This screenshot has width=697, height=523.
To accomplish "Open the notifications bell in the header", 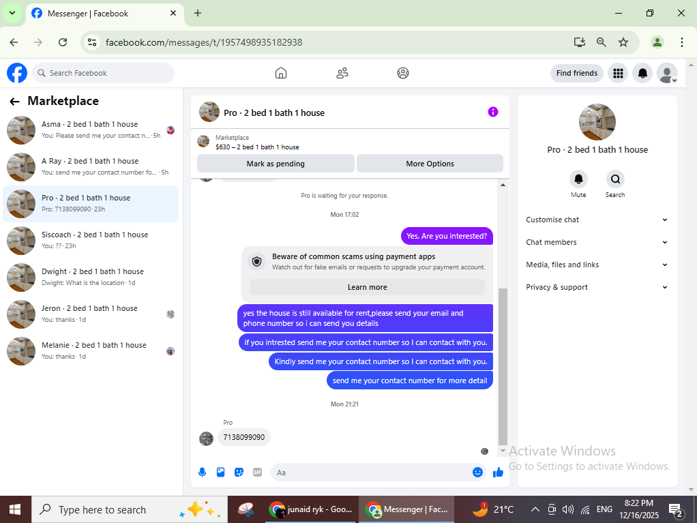I will pos(642,73).
